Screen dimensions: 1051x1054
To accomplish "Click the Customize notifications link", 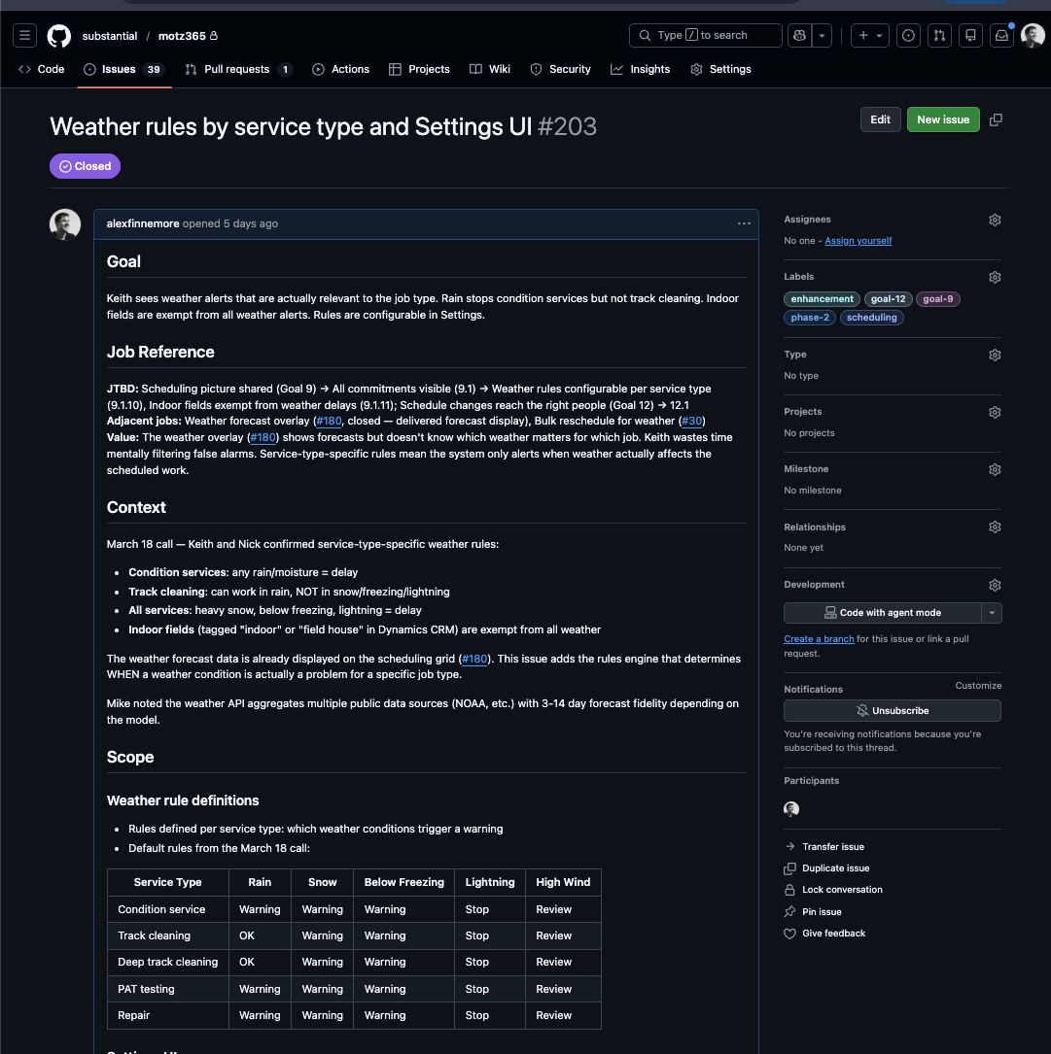I will (x=978, y=686).
